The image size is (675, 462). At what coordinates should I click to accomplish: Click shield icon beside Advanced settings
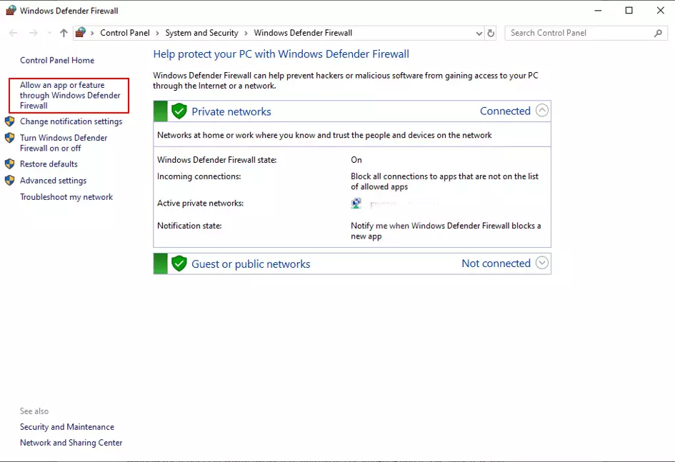9,180
